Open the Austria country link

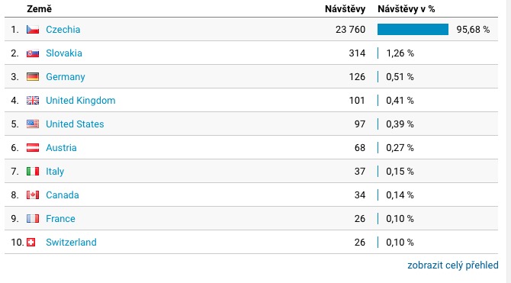coord(61,148)
